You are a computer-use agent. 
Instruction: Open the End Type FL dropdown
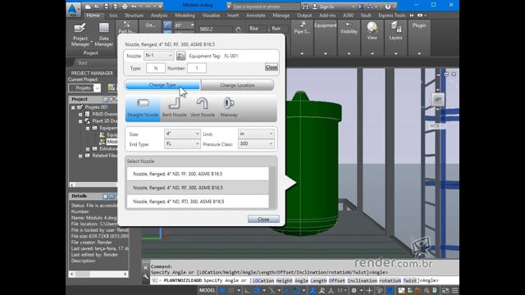(182, 144)
